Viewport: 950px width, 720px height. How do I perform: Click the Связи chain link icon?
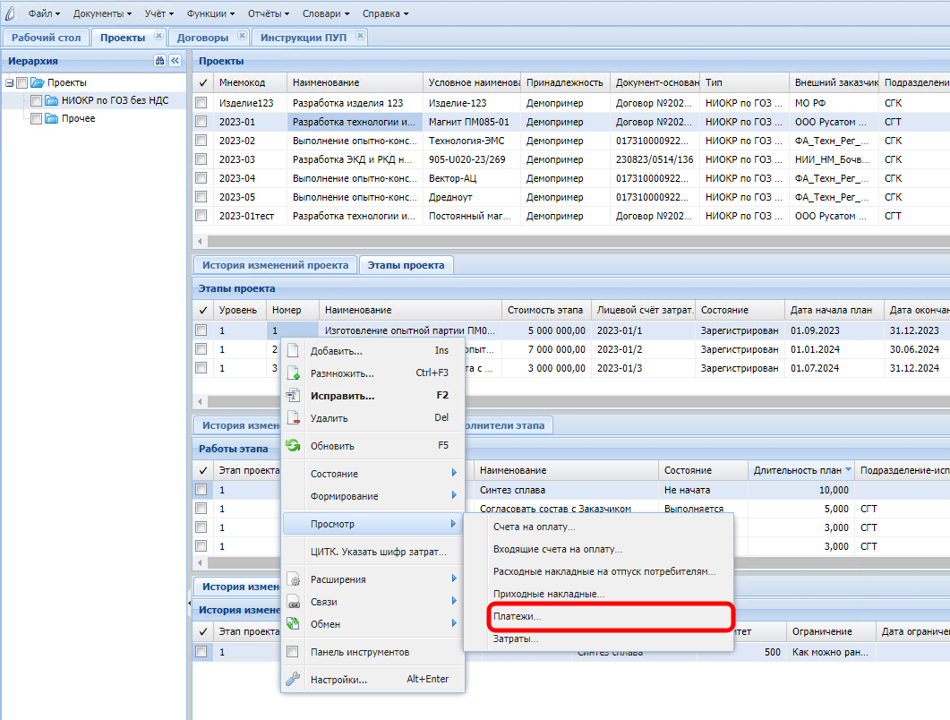(x=293, y=602)
